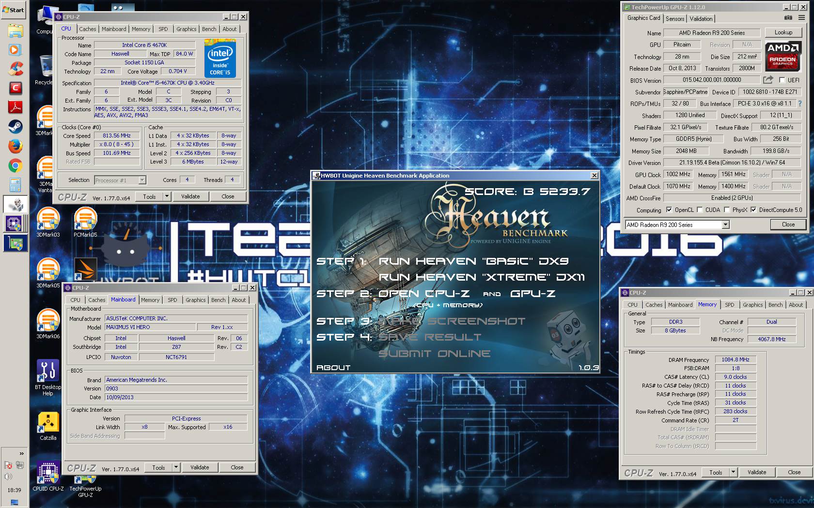
Task: Open Bench tab in top CPU-Z window
Action: [209, 29]
